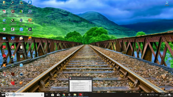This screenshot has height=97, width=173.
Task: Launch the Counter-Strike desktop shortcut
Action: tap(13, 31)
